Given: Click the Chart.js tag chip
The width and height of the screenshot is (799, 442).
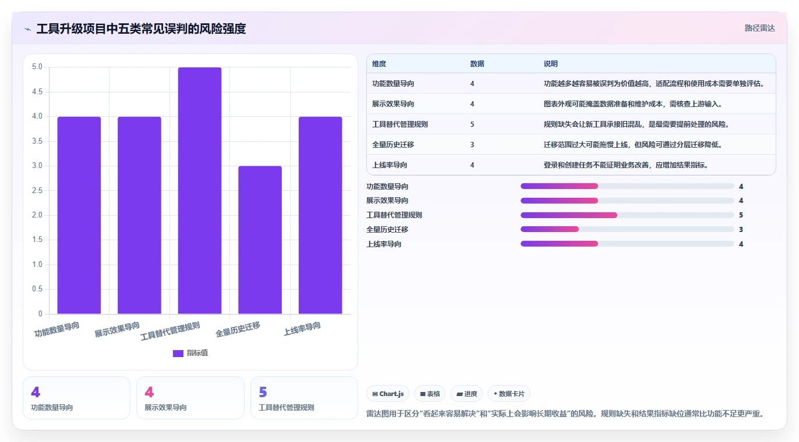Looking at the screenshot, I should (388, 394).
